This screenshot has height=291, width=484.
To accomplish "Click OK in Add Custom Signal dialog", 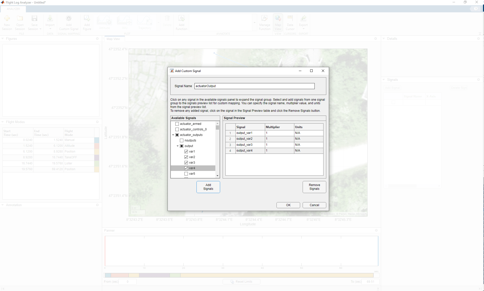I will tap(288, 205).
